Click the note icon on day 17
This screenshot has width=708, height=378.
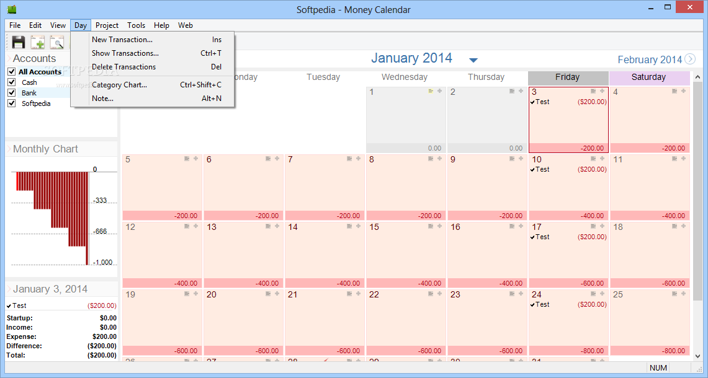(x=593, y=226)
